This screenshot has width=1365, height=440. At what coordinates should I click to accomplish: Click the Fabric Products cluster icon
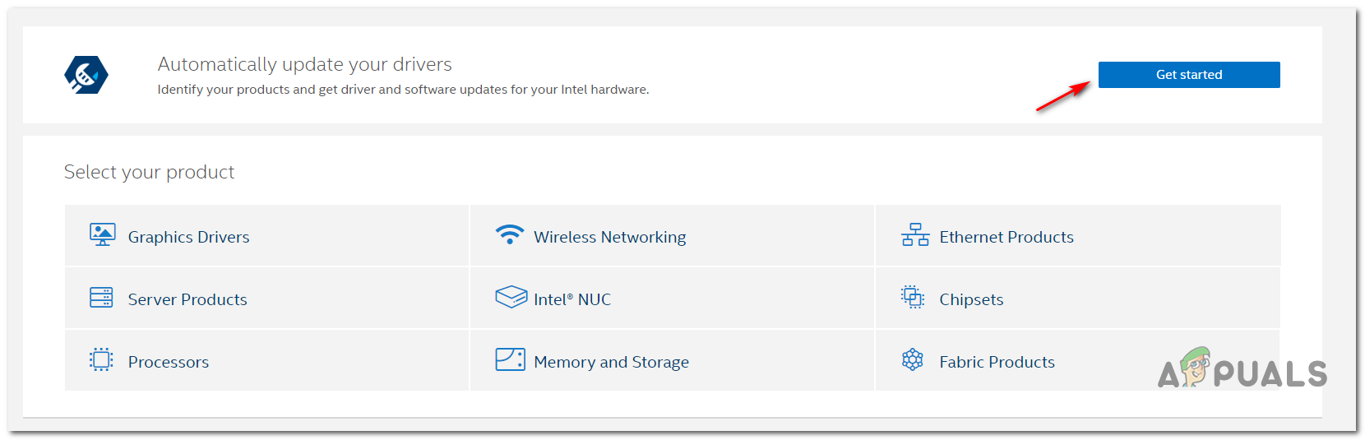point(913,360)
